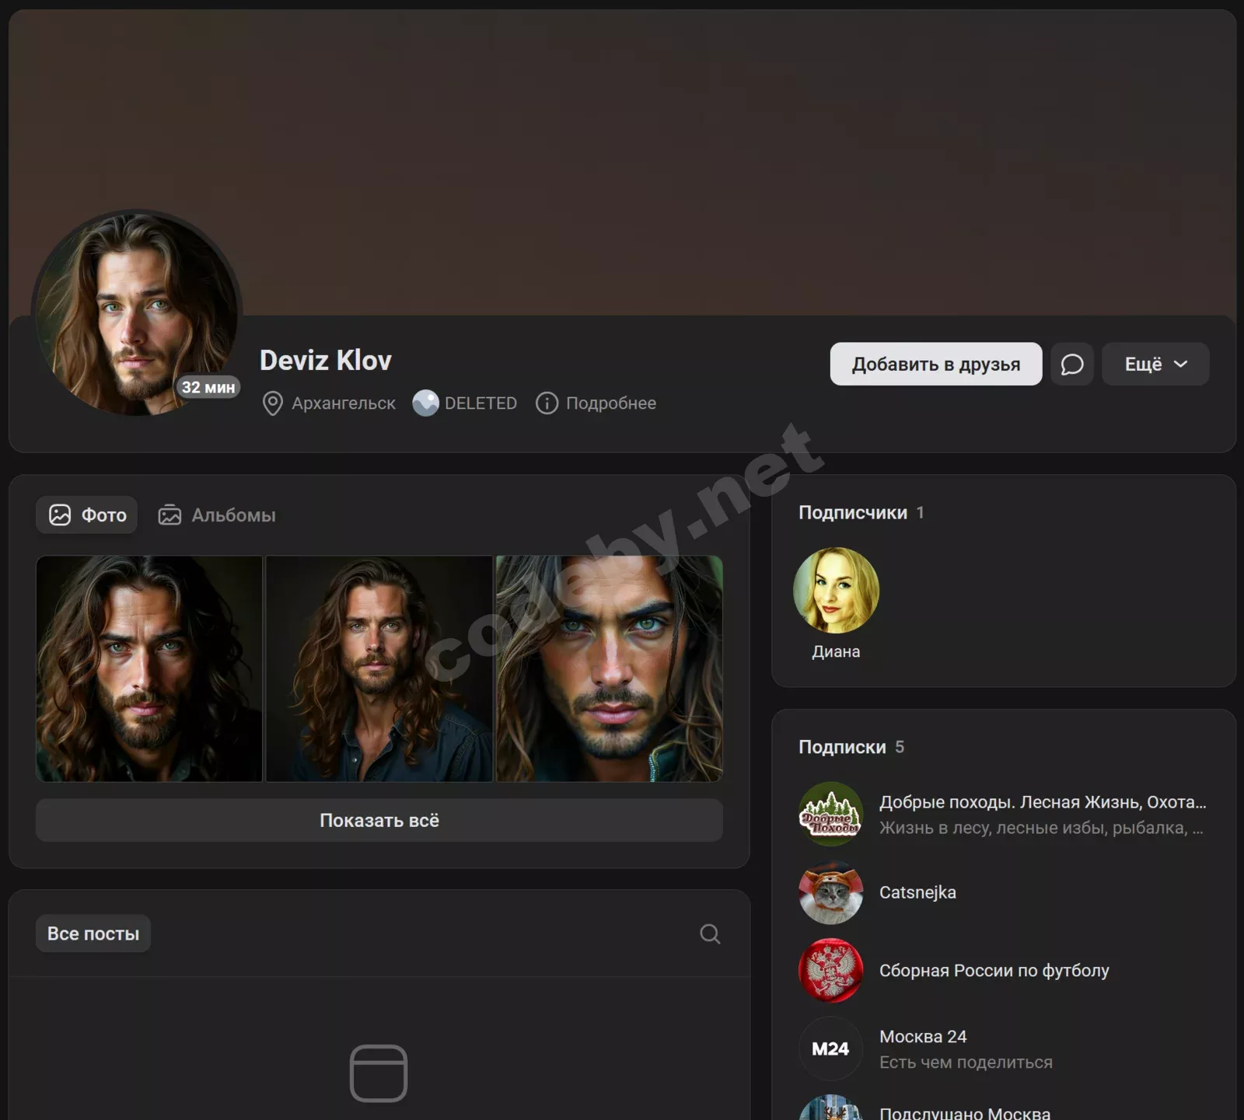Open the message chat bubble icon
Viewport: 1244px width, 1120px height.
tap(1072, 364)
